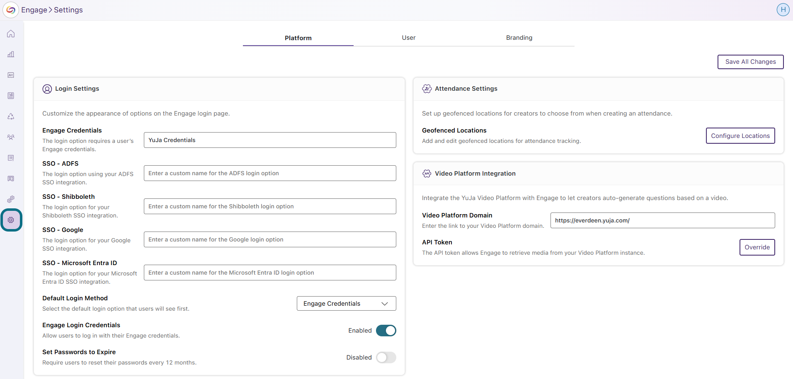Switch to the User tab
The image size is (793, 379).
408,38
